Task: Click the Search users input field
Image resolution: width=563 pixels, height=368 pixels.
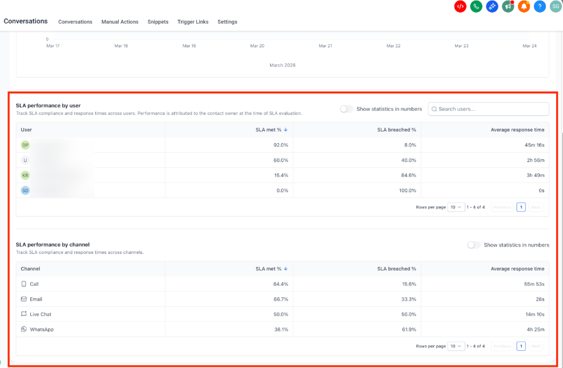Action: point(488,109)
